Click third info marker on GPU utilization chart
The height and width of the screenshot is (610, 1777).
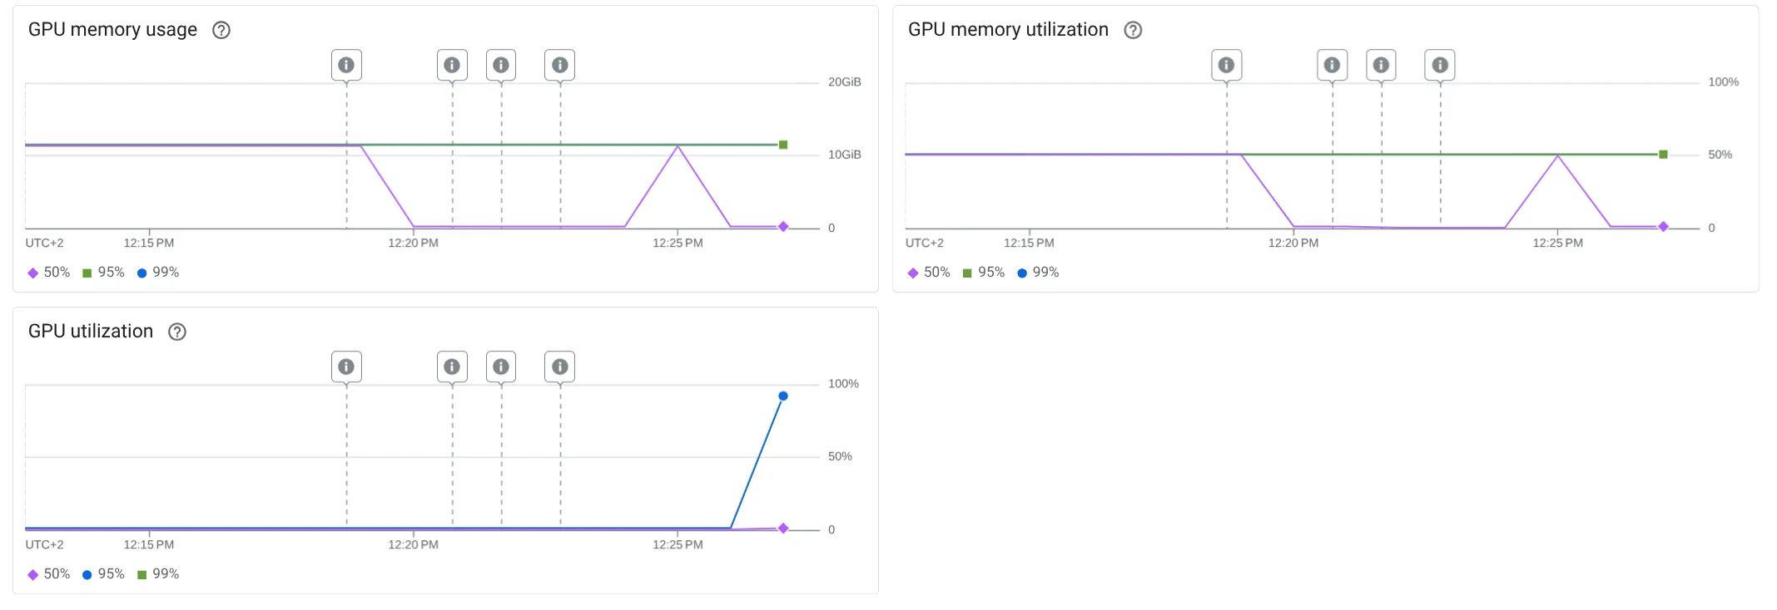point(501,366)
